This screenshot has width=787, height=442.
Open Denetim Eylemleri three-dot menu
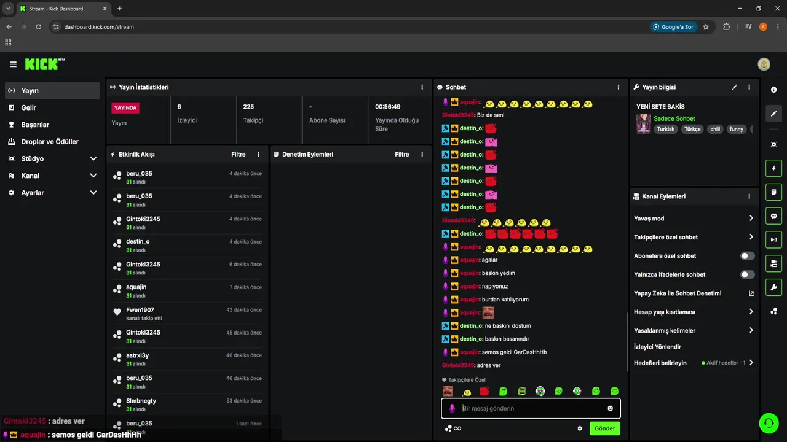pos(422,155)
